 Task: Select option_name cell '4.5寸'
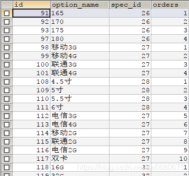(80, 82)
